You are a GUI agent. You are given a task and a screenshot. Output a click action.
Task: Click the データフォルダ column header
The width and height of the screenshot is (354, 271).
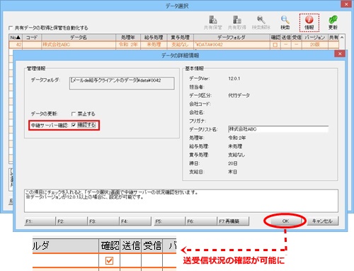pos(232,38)
